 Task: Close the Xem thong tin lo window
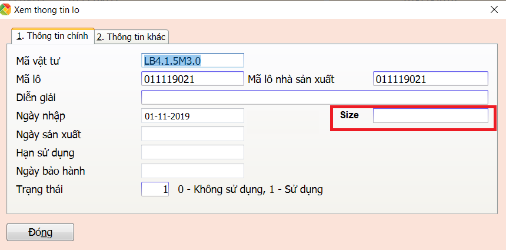tap(493, 9)
